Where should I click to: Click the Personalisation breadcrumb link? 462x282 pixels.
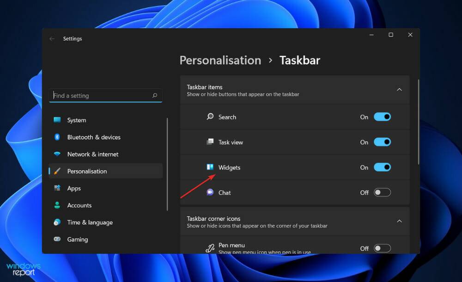[220, 61]
